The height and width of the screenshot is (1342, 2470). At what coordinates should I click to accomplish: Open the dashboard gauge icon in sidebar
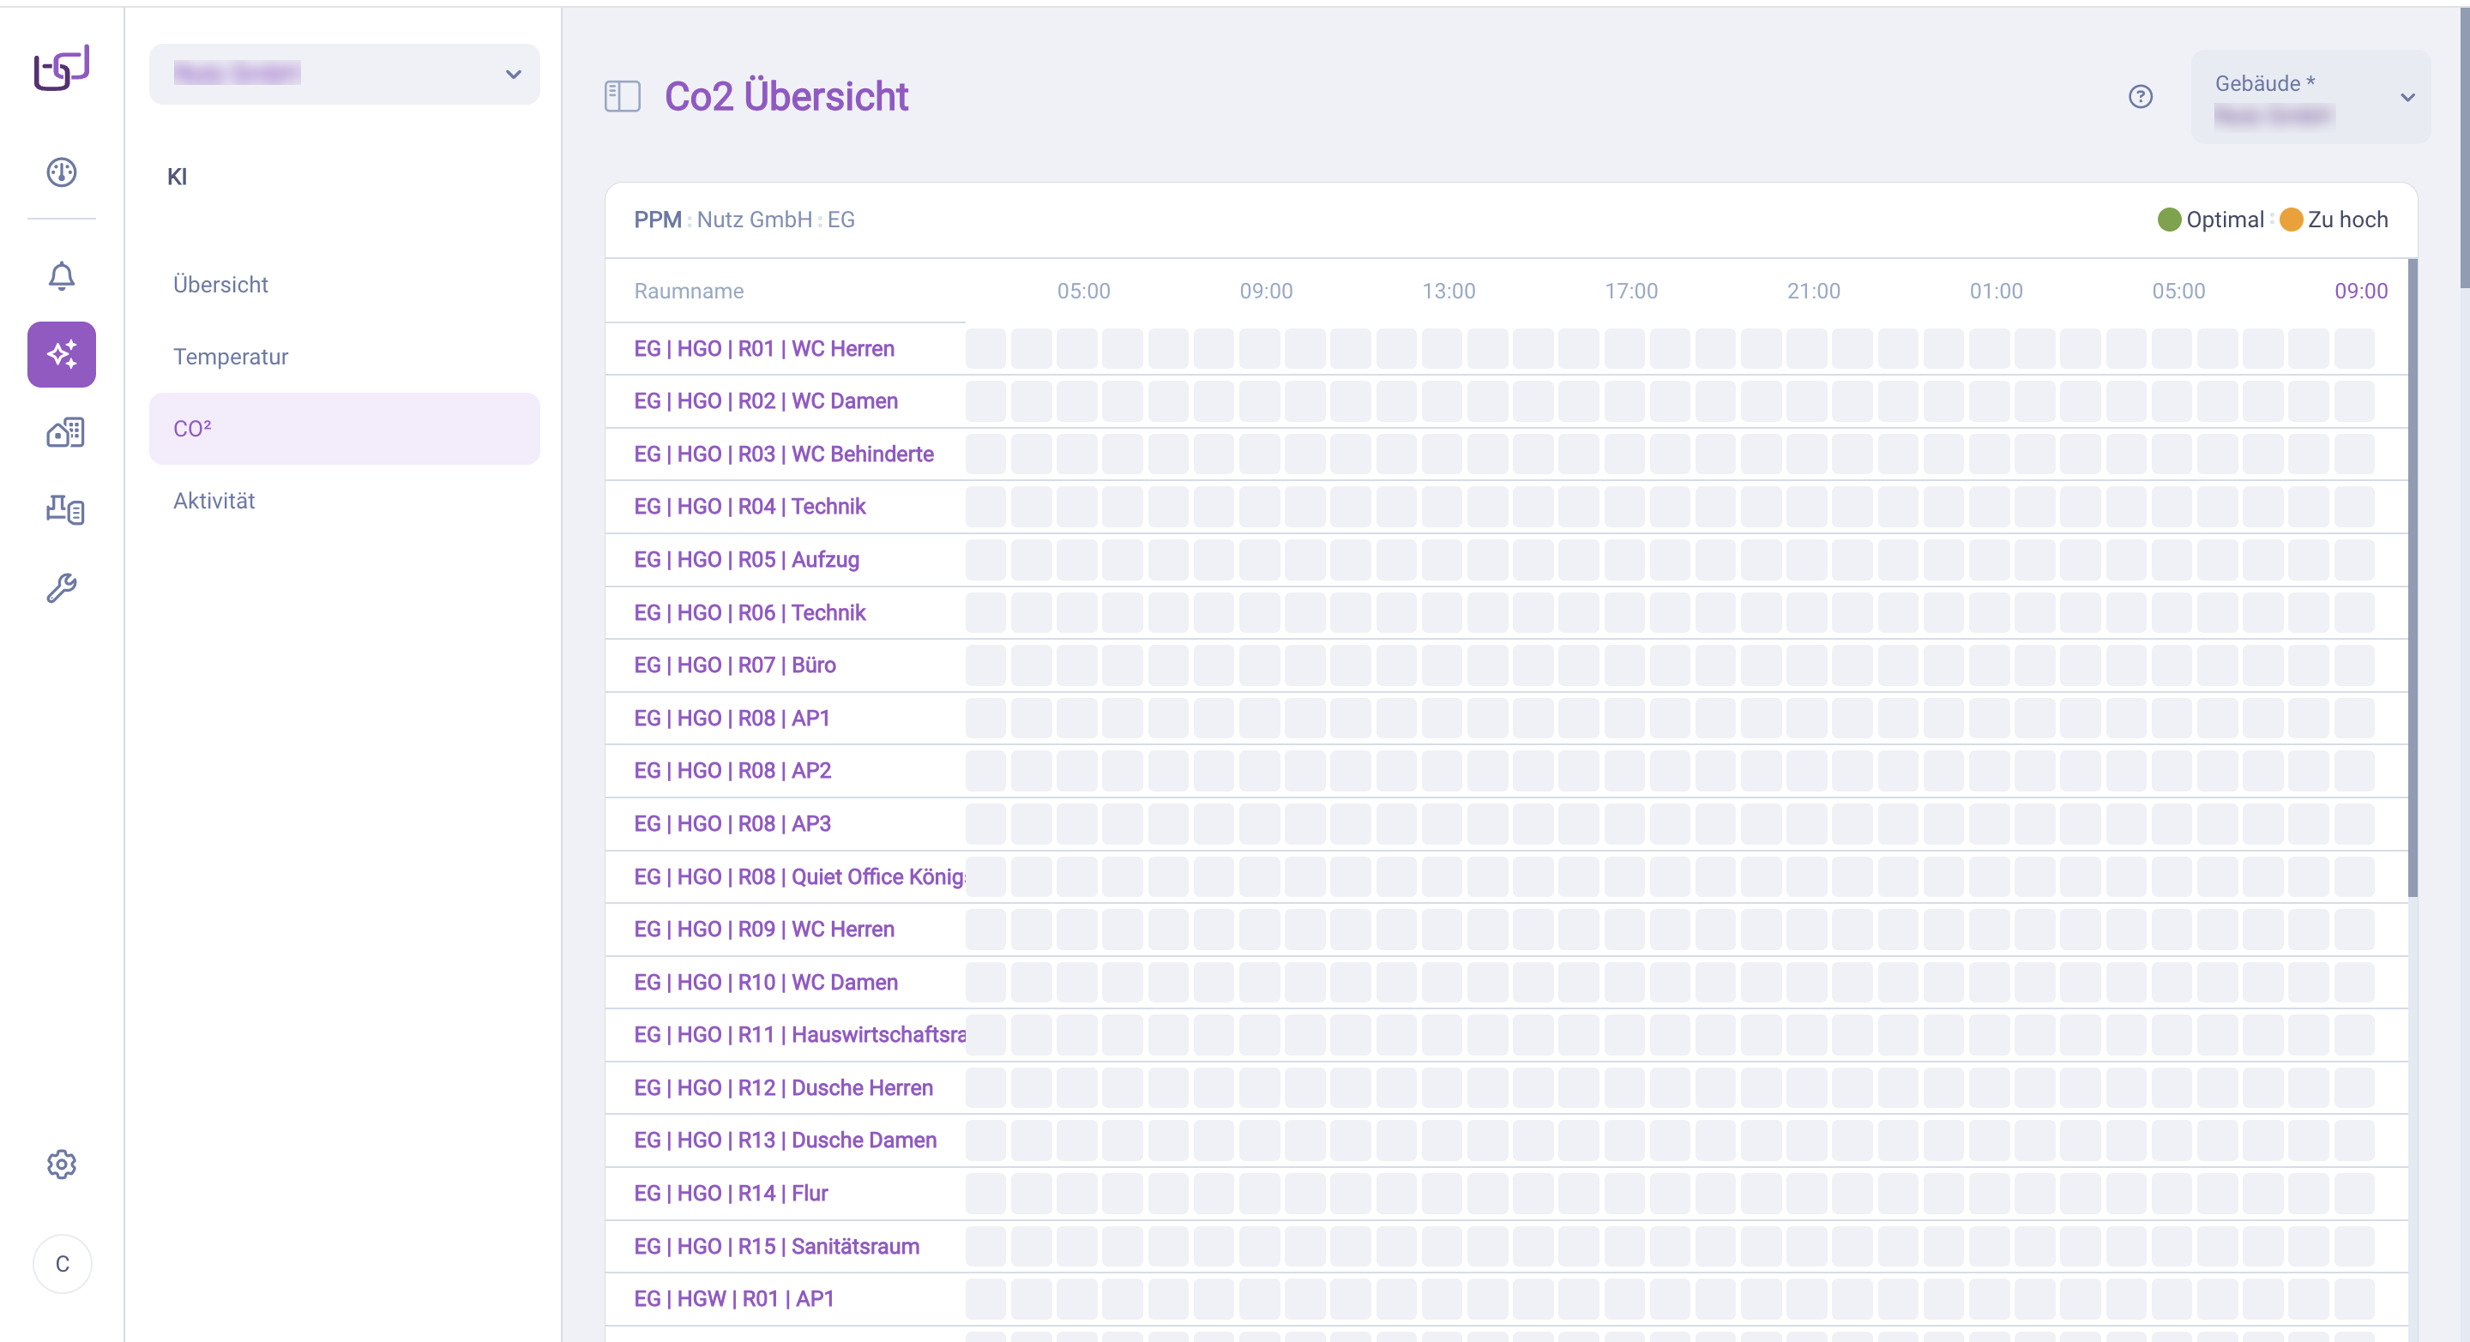coord(62,172)
